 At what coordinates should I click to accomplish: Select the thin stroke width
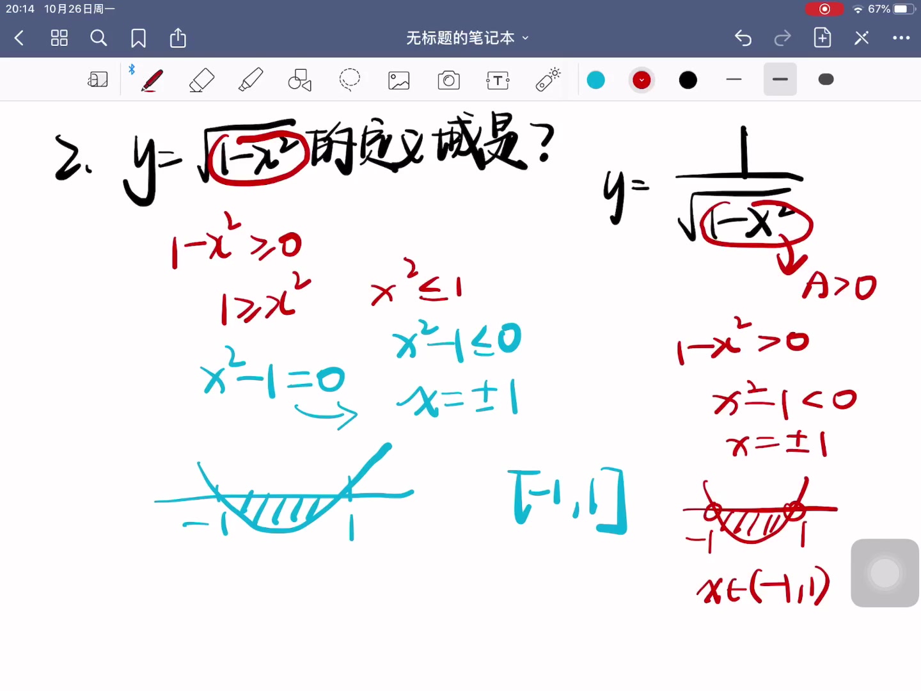pyautogui.click(x=734, y=79)
